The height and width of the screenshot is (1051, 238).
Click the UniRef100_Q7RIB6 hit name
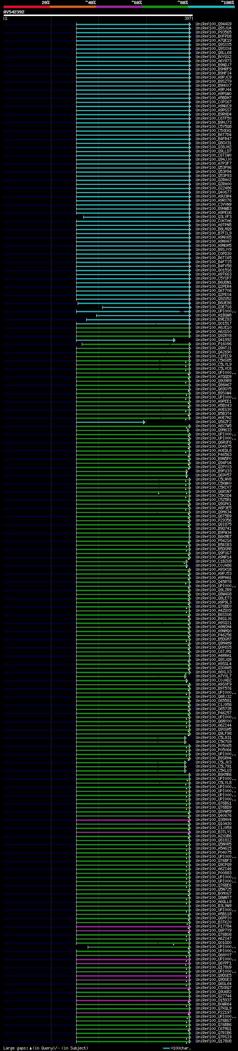213,1033
